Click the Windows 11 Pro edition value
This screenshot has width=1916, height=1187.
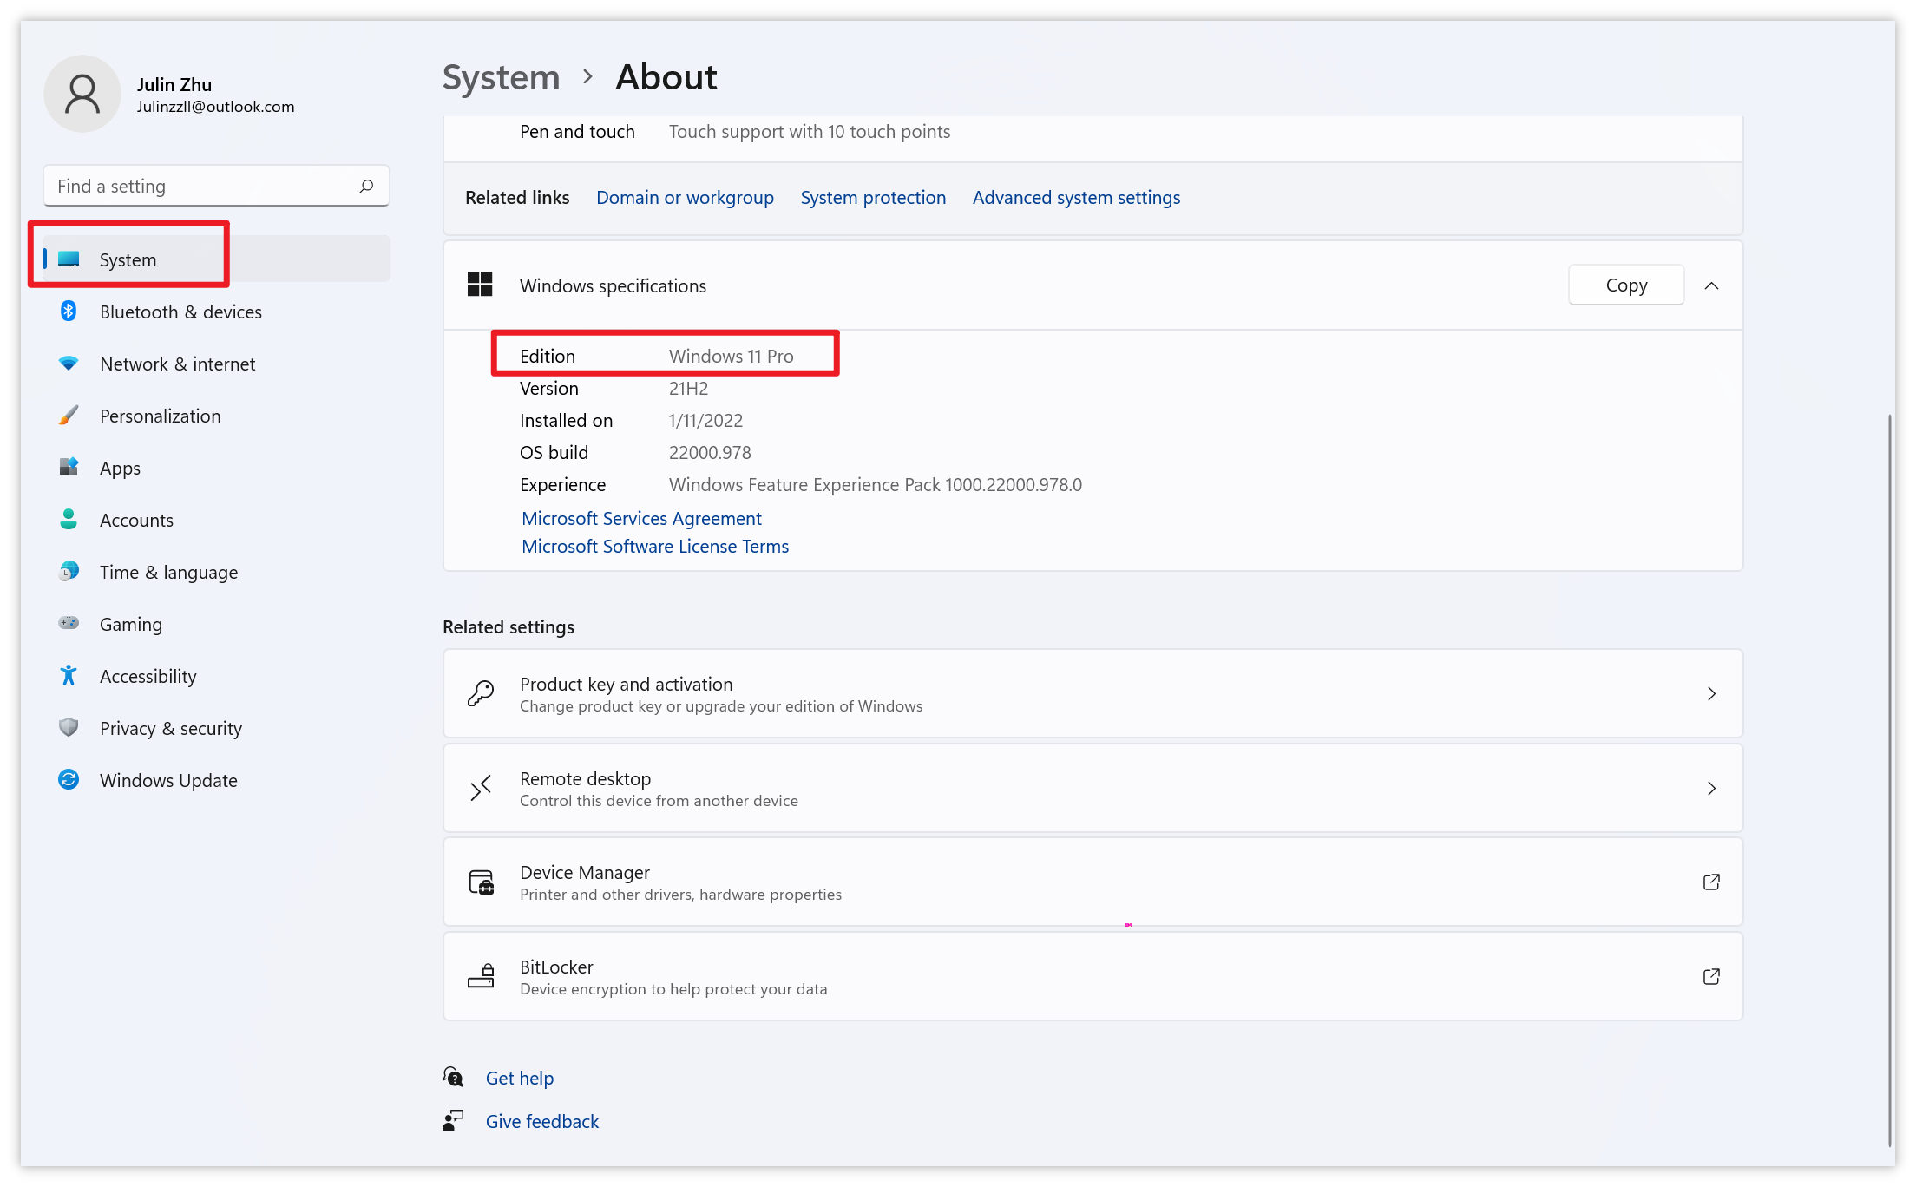pos(731,356)
